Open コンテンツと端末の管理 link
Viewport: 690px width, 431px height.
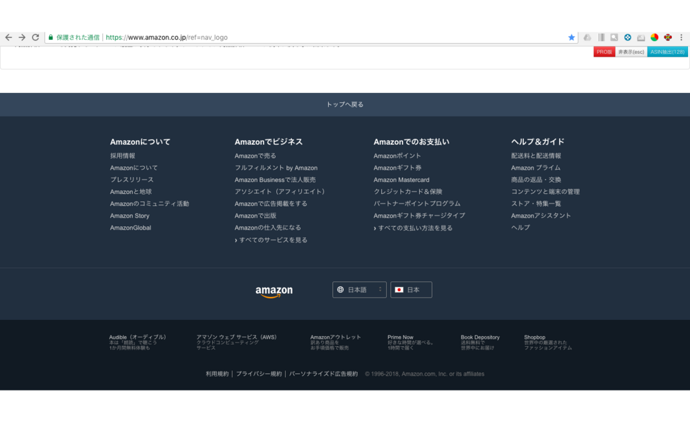(545, 192)
